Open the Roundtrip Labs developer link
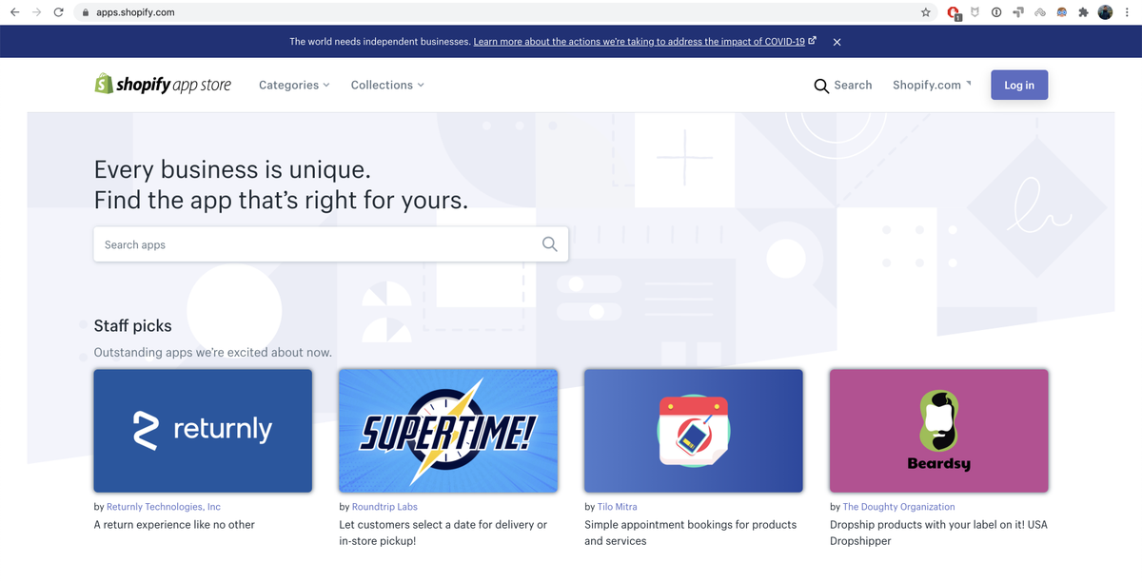 click(x=384, y=507)
